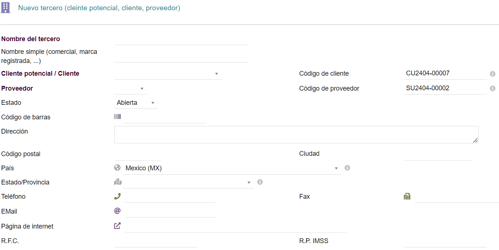The width and height of the screenshot is (499, 250).
Task: Click info icon next to Código de cliente
Action: [x=492, y=74]
